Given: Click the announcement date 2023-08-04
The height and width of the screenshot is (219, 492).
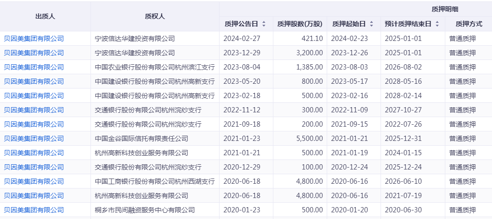Looking at the screenshot, I should point(242,67).
